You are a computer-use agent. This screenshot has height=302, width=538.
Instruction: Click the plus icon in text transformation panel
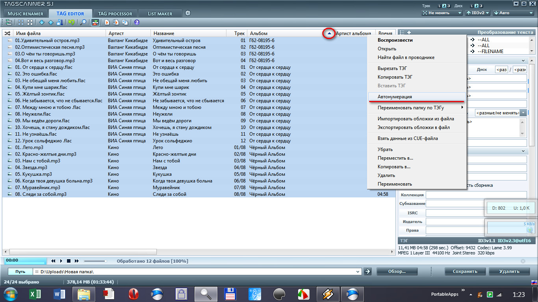point(409,33)
